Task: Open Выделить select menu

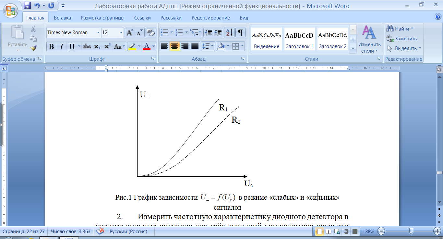Action: [x=404, y=48]
